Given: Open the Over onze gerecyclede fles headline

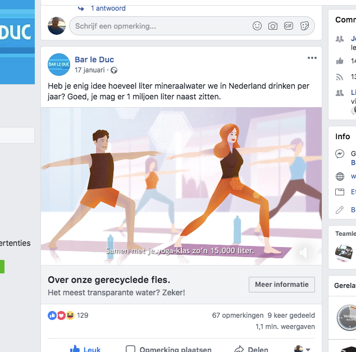Looking at the screenshot, I should click(x=109, y=280).
